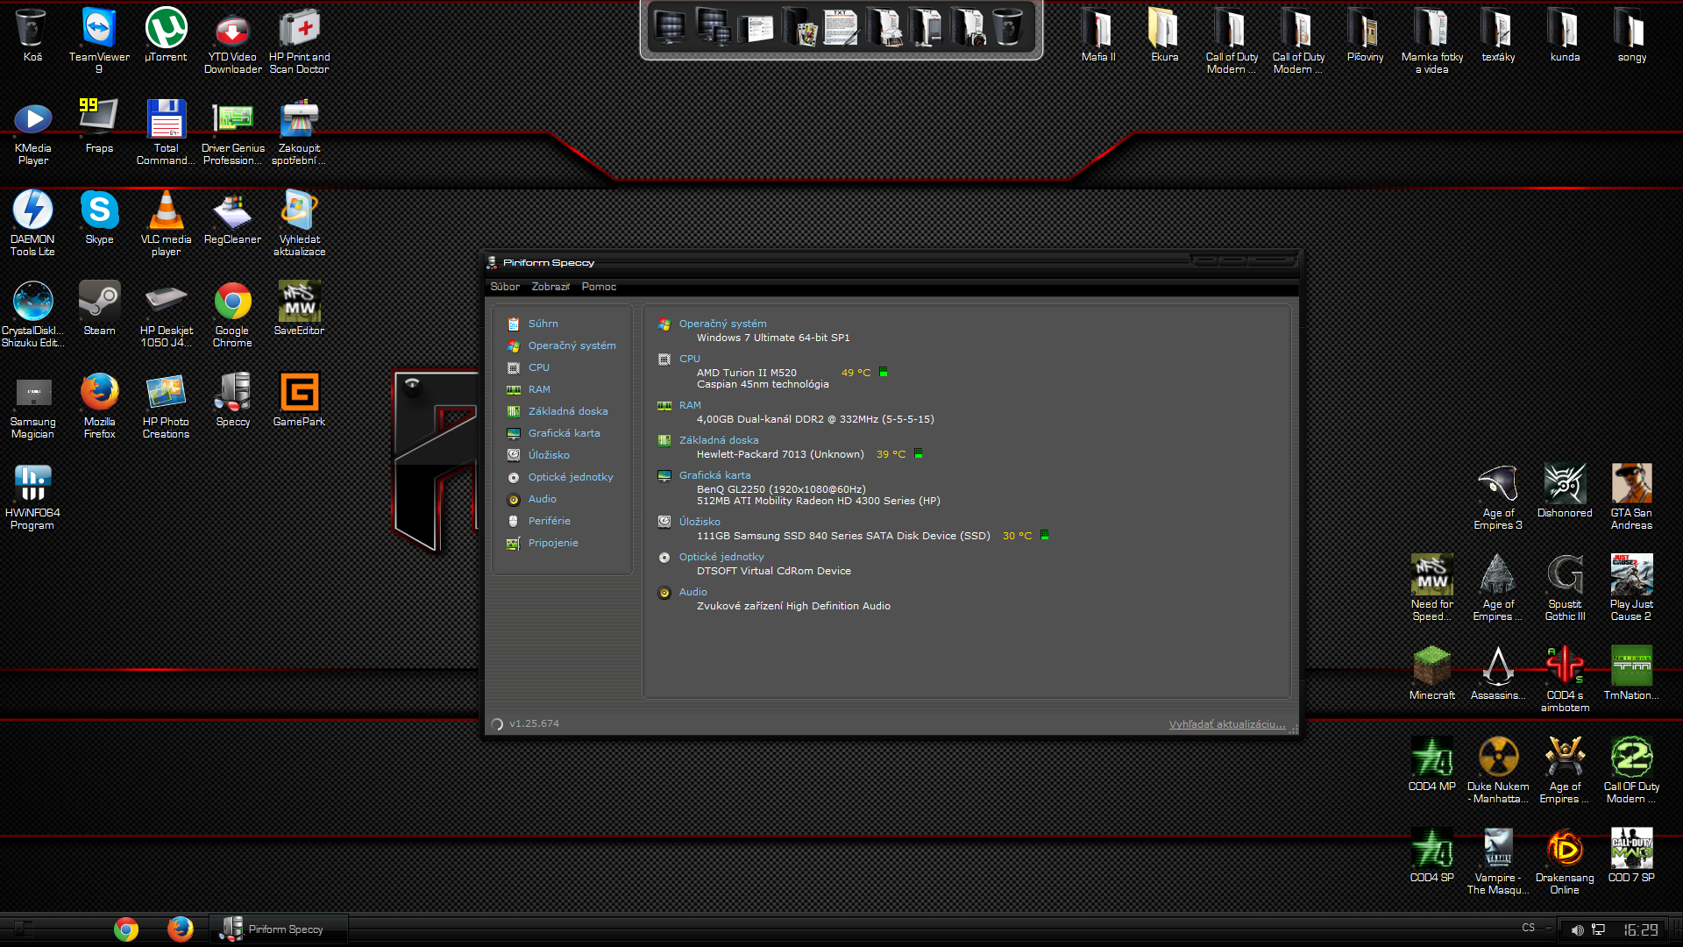Open the RegCleaner desktop icon

tap(232, 217)
